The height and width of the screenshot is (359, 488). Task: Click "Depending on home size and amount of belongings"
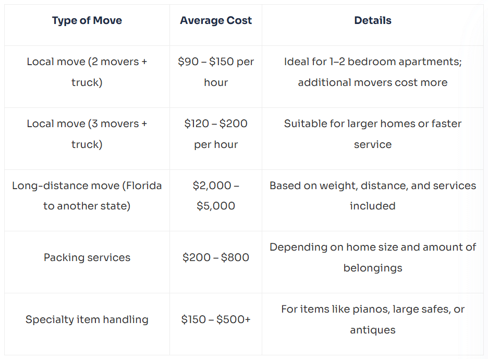373,257
